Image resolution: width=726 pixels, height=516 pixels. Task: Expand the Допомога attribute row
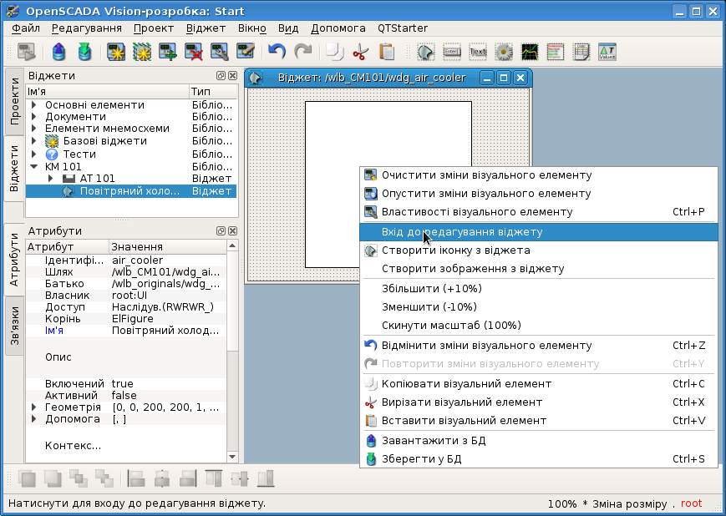(33, 419)
